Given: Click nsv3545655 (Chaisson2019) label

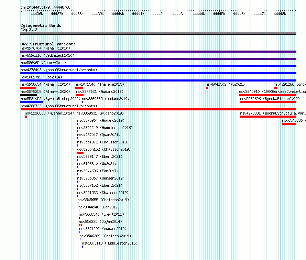Looking at the screenshot, I should coord(103,200).
